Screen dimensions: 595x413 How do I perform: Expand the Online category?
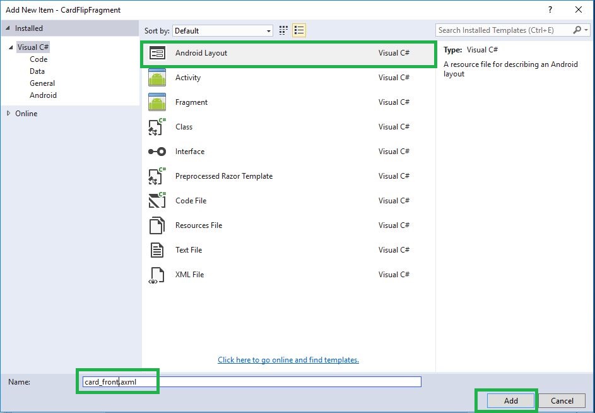tap(9, 113)
